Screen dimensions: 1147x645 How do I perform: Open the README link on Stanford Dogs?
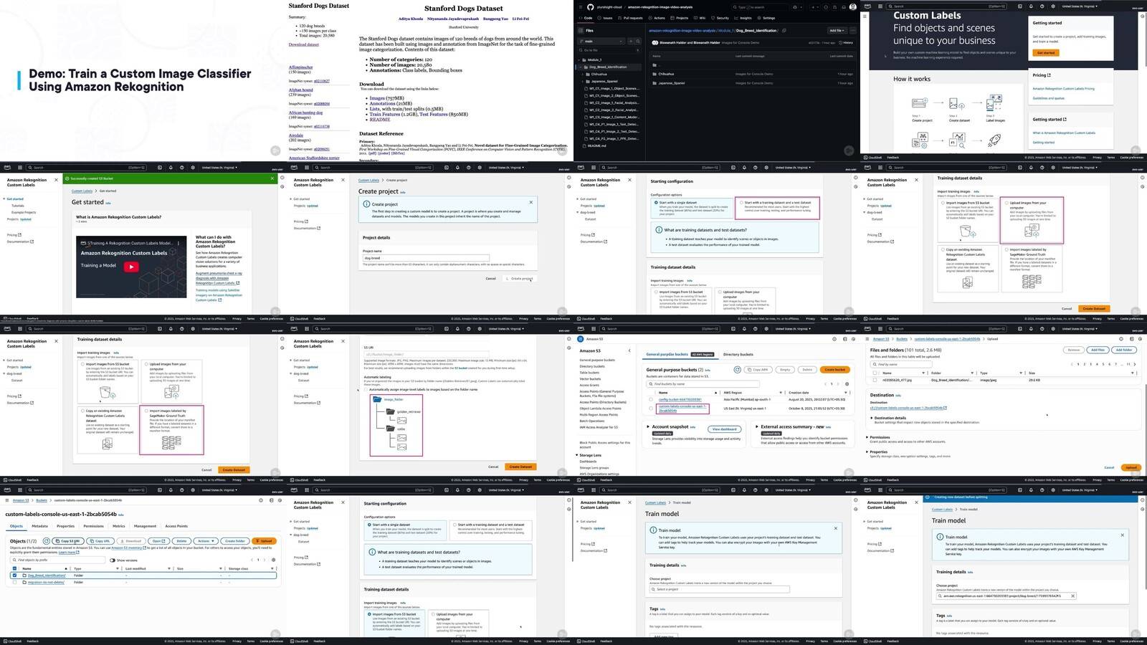(x=380, y=120)
